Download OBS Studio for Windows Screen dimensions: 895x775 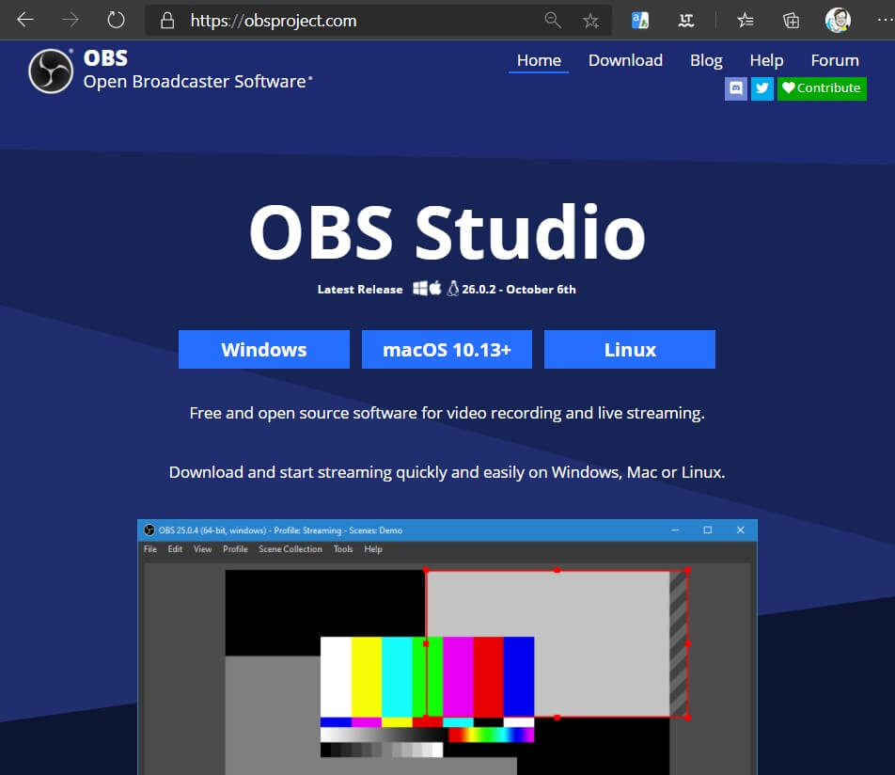263,350
